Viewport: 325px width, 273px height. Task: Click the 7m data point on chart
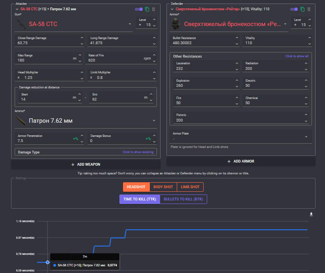pyautogui.click(x=47, y=262)
